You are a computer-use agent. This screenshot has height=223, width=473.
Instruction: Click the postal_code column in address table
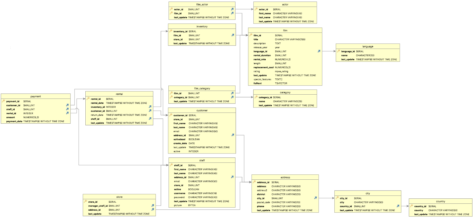[285, 202]
